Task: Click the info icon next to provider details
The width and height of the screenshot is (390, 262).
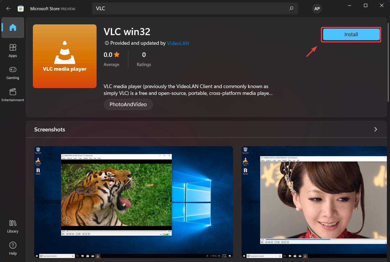Action: click(x=106, y=43)
